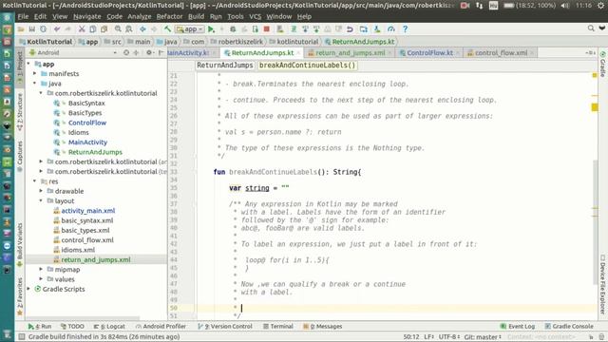Click the Help question mark icon
The height and width of the screenshot is (342, 608).
click(x=405, y=29)
